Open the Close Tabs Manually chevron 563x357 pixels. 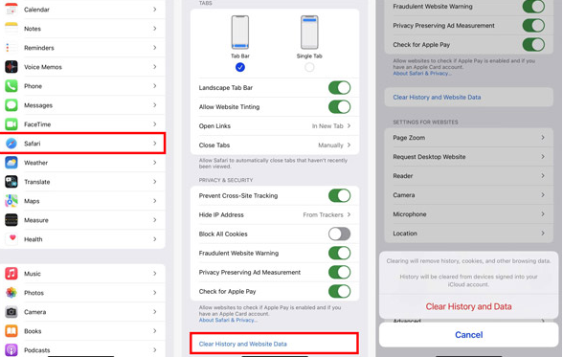tap(349, 145)
